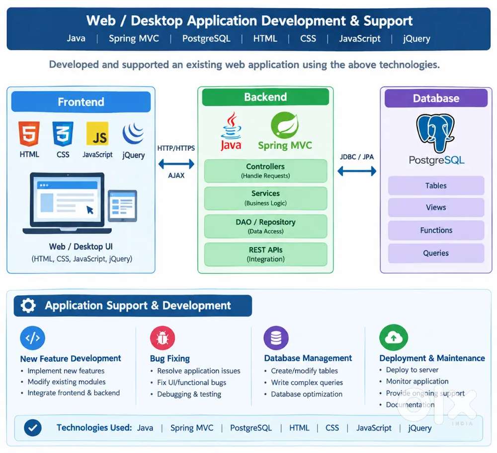Viewport: 497px width, 453px height.
Task: Click 'Java' in the top banner
Action: coord(76,38)
